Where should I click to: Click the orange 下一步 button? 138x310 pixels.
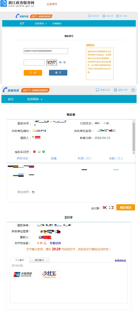coord(33,72)
